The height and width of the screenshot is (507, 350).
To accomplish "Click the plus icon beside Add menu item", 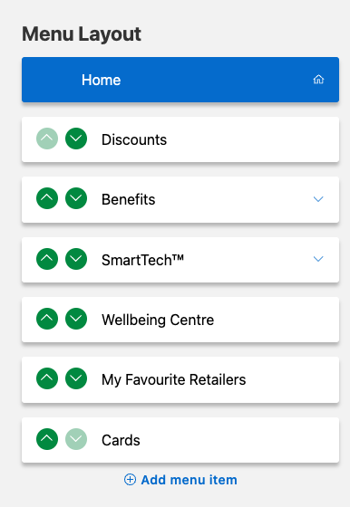I will [130, 480].
